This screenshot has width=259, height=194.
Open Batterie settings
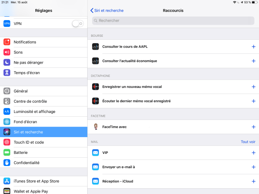point(20,152)
